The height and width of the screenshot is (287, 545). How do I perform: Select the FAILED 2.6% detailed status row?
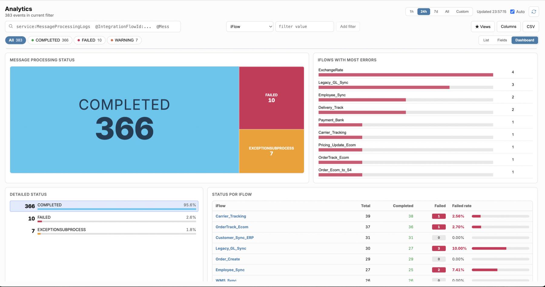(x=104, y=218)
